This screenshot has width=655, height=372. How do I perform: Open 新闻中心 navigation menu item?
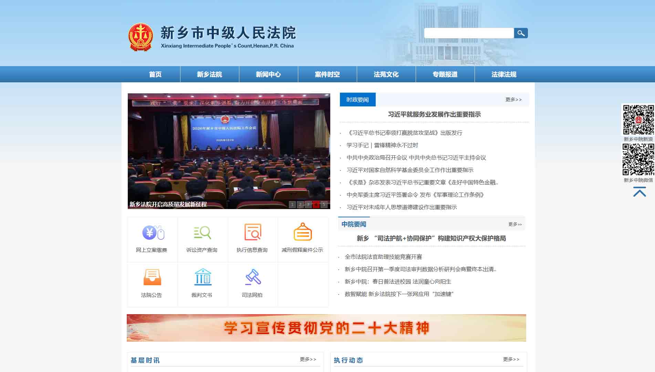tap(268, 74)
